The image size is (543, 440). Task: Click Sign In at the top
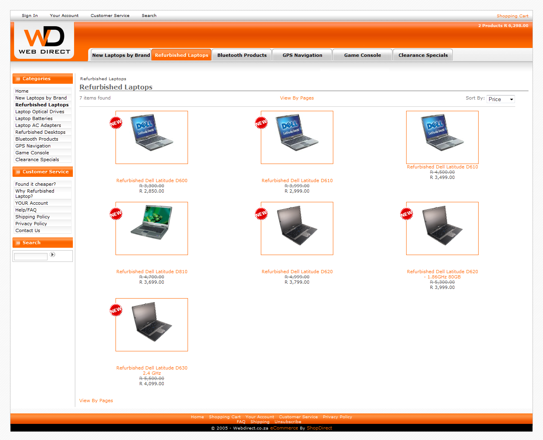[30, 16]
